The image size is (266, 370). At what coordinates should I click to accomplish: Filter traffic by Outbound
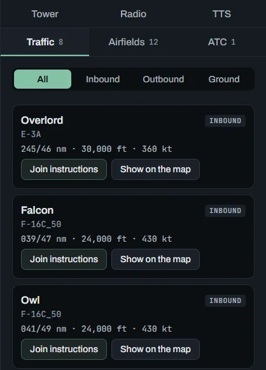(x=164, y=79)
